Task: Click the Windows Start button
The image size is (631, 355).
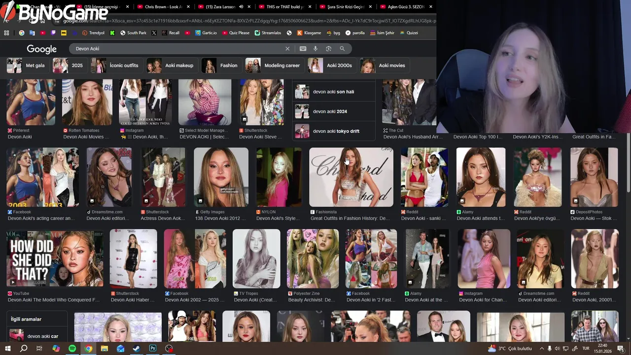Action: [x=7, y=348]
